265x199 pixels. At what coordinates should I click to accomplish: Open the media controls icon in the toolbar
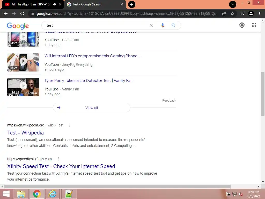point(242,13)
